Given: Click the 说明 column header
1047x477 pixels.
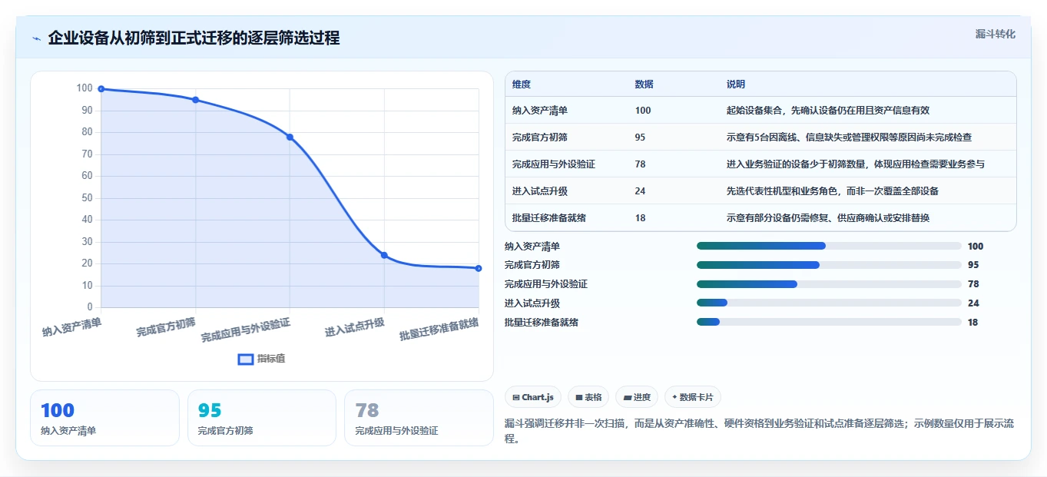Looking at the screenshot, I should [x=736, y=84].
